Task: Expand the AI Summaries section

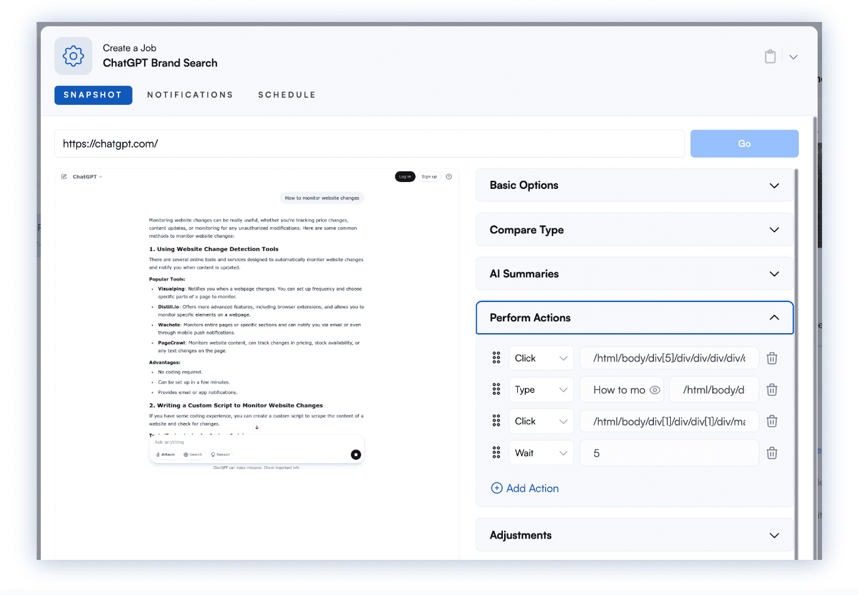Action: [635, 274]
